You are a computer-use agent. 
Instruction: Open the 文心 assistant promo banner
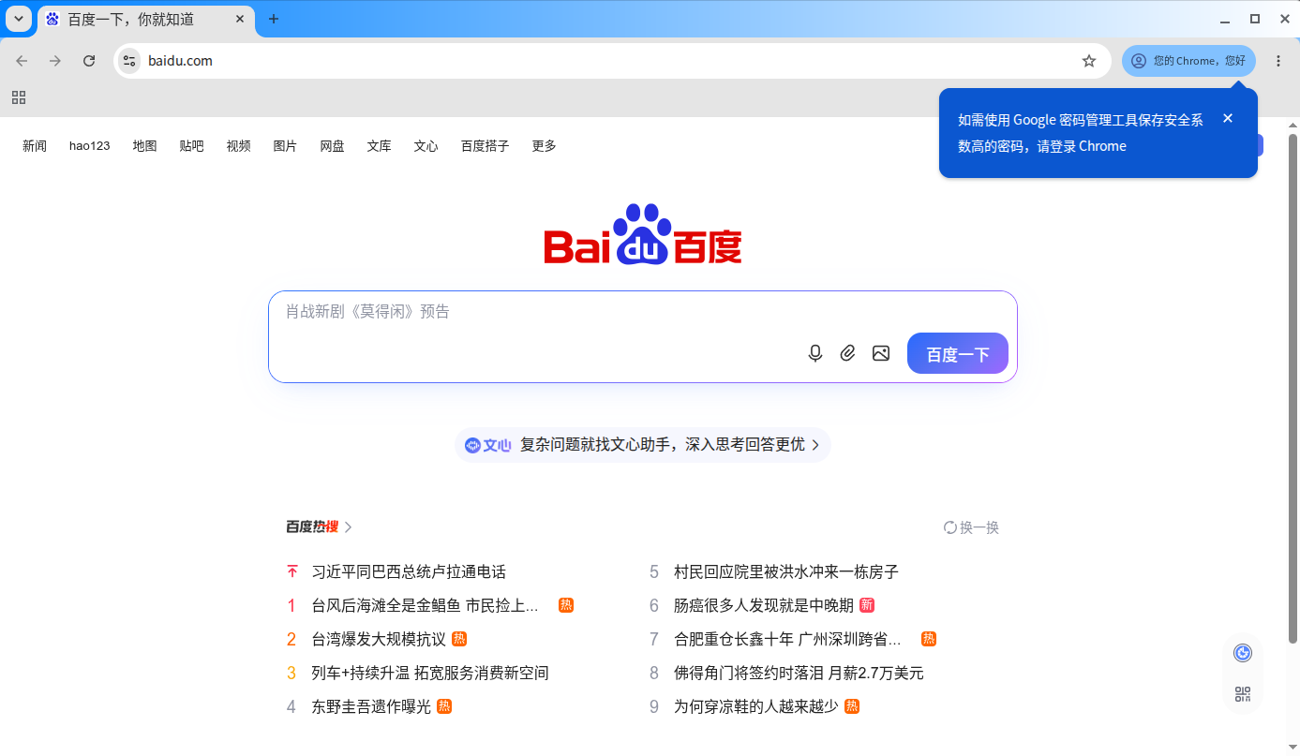pos(643,445)
